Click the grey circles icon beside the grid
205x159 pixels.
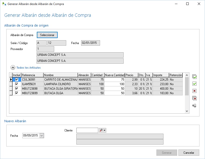click(194, 105)
